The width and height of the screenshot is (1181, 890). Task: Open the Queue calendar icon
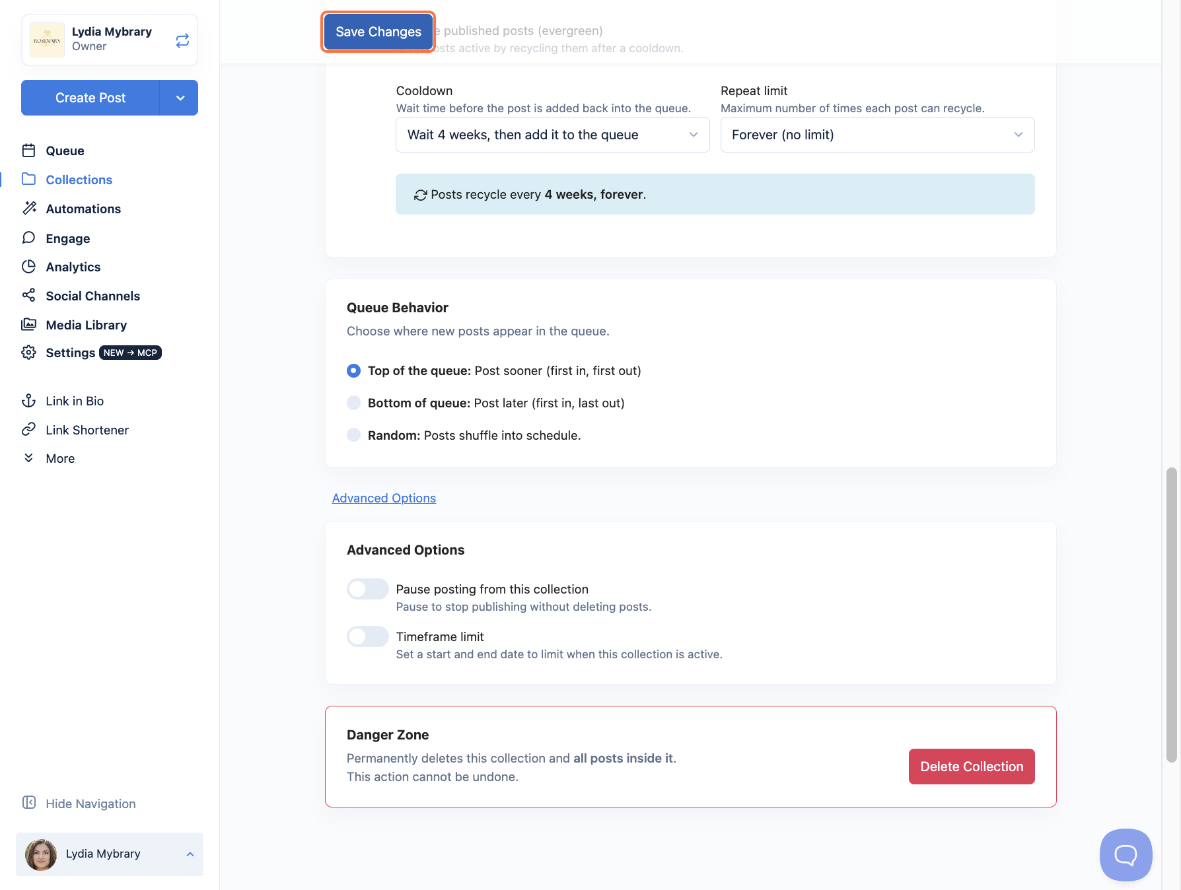pyautogui.click(x=28, y=151)
